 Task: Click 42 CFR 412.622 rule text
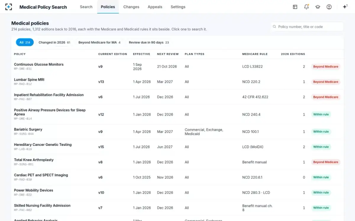point(255,97)
